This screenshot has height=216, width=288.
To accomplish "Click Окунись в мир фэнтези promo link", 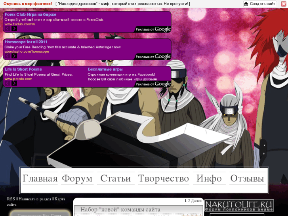I will click(x=28, y=4).
